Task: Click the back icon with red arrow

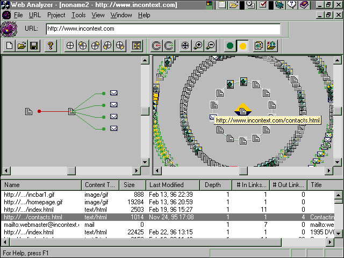Action: point(156,46)
